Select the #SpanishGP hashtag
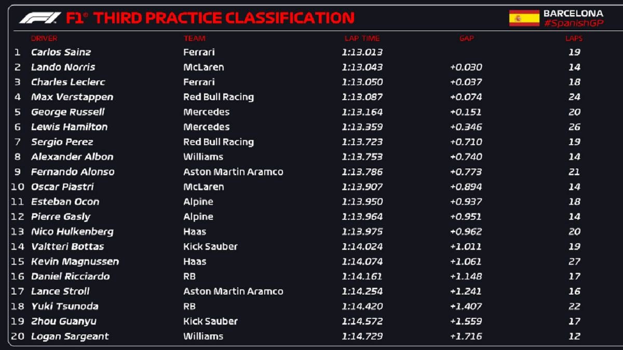Viewport: 623px width, 350px height. click(x=574, y=23)
